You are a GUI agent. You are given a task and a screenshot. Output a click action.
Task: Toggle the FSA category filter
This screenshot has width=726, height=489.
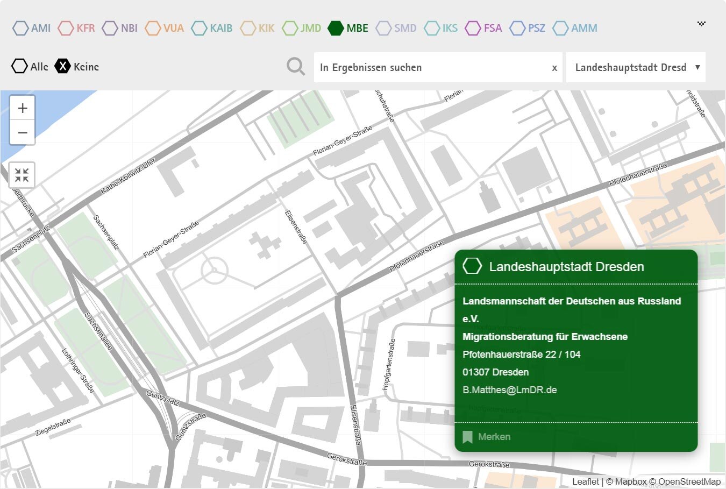click(x=483, y=28)
